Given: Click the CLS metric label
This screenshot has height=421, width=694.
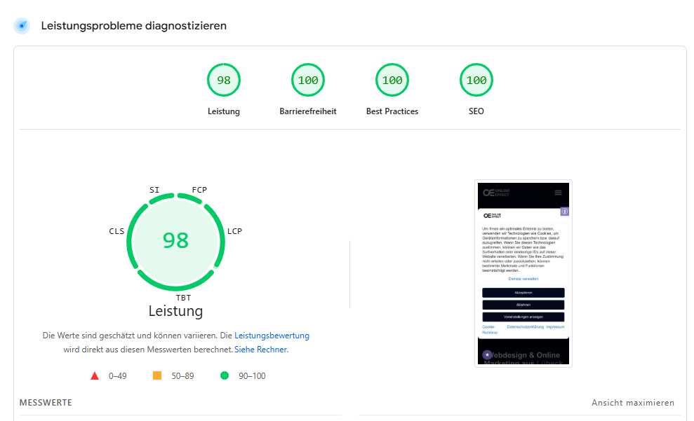Looking at the screenshot, I should (x=116, y=230).
